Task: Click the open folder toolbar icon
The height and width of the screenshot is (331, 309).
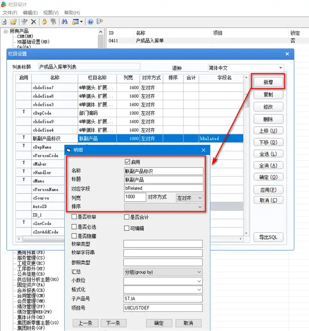Action: (13, 21)
